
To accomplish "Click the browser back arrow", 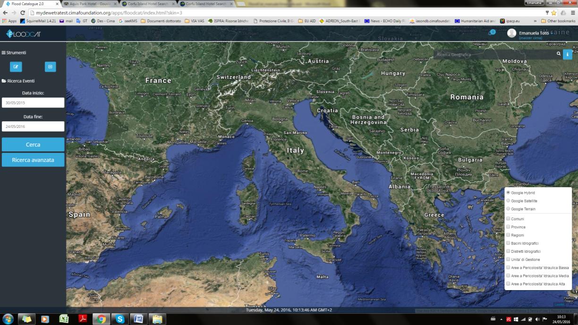I will pyautogui.click(x=5, y=13).
